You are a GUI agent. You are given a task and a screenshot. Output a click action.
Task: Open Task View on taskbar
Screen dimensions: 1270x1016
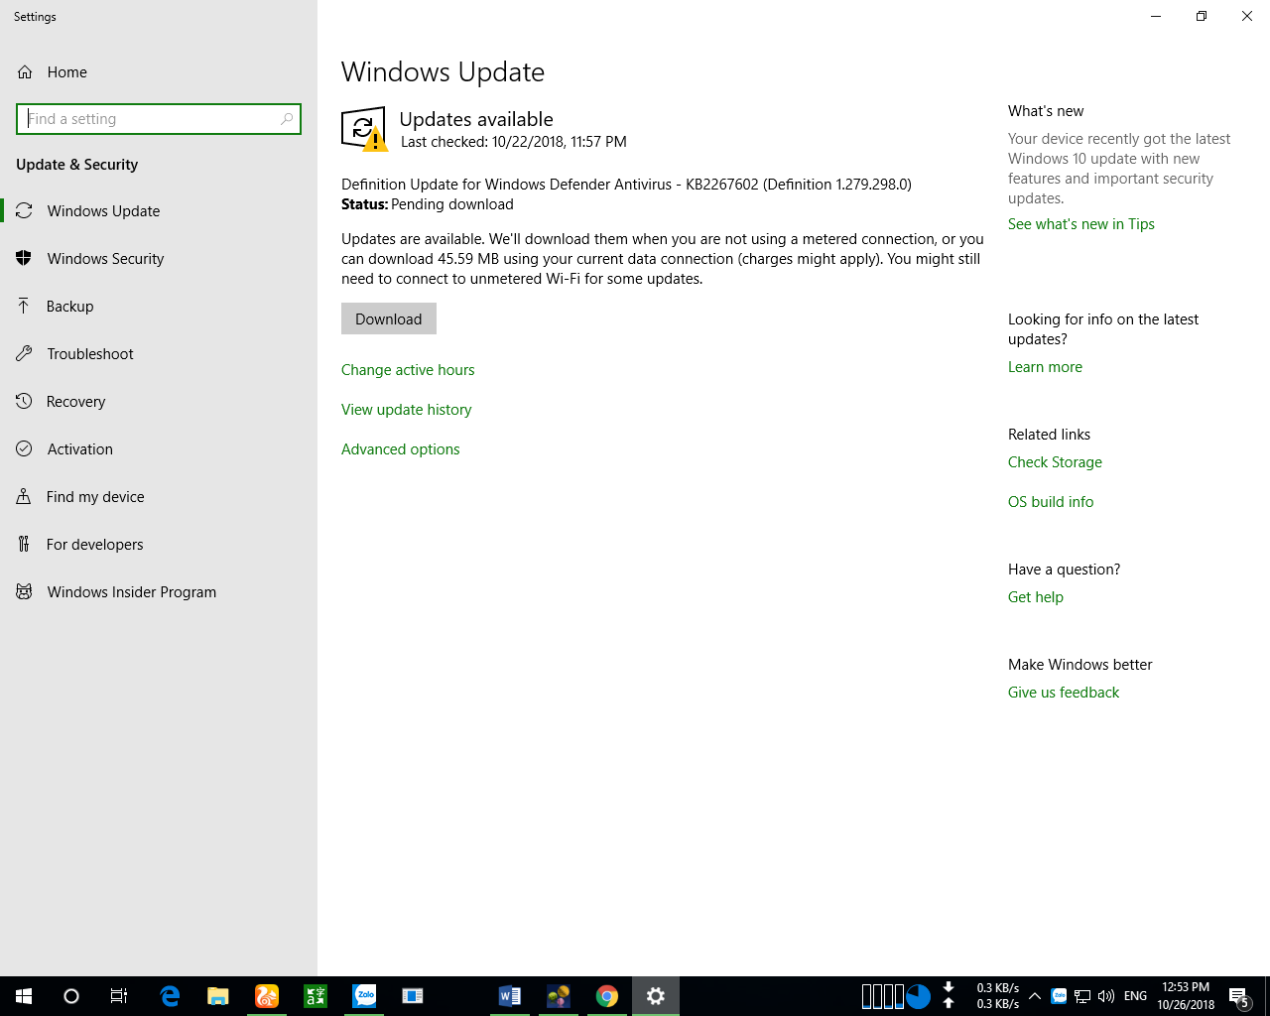pos(119,996)
